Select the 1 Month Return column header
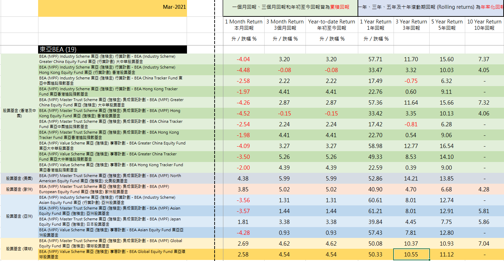The width and height of the screenshot is (504, 261). click(244, 25)
